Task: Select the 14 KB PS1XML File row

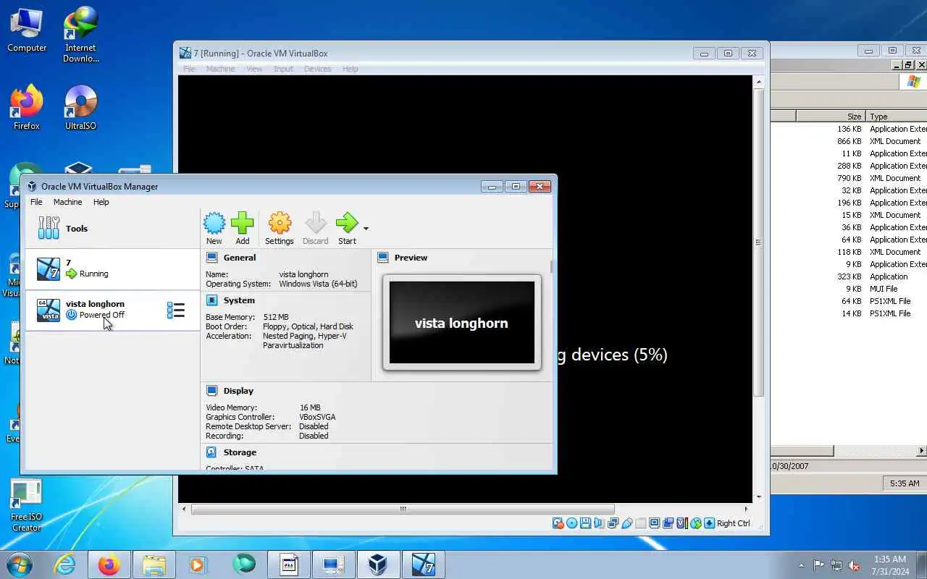Action: pos(849,313)
